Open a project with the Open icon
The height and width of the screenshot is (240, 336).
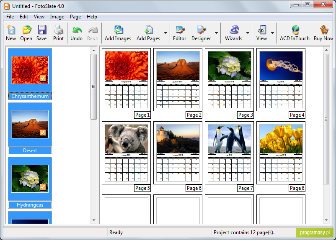pos(26,33)
